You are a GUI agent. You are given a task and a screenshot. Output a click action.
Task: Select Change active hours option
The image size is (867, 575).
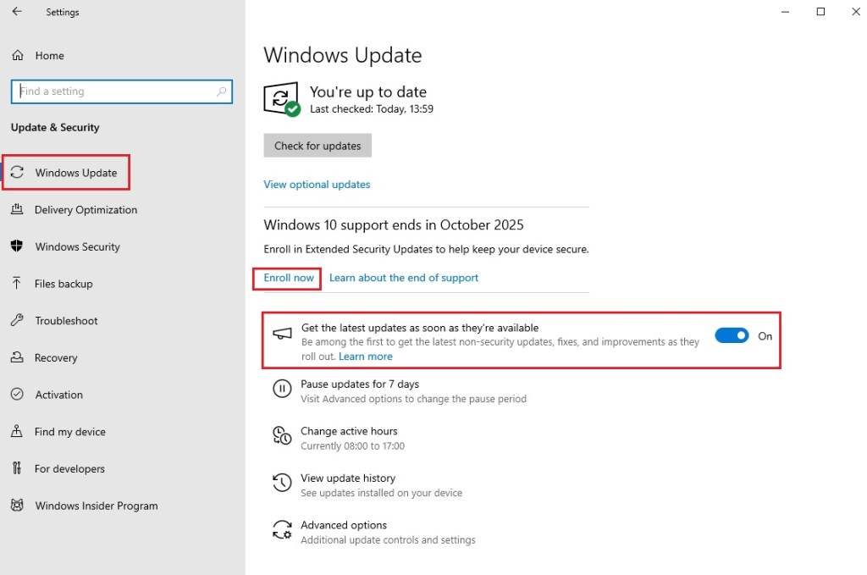coord(349,431)
